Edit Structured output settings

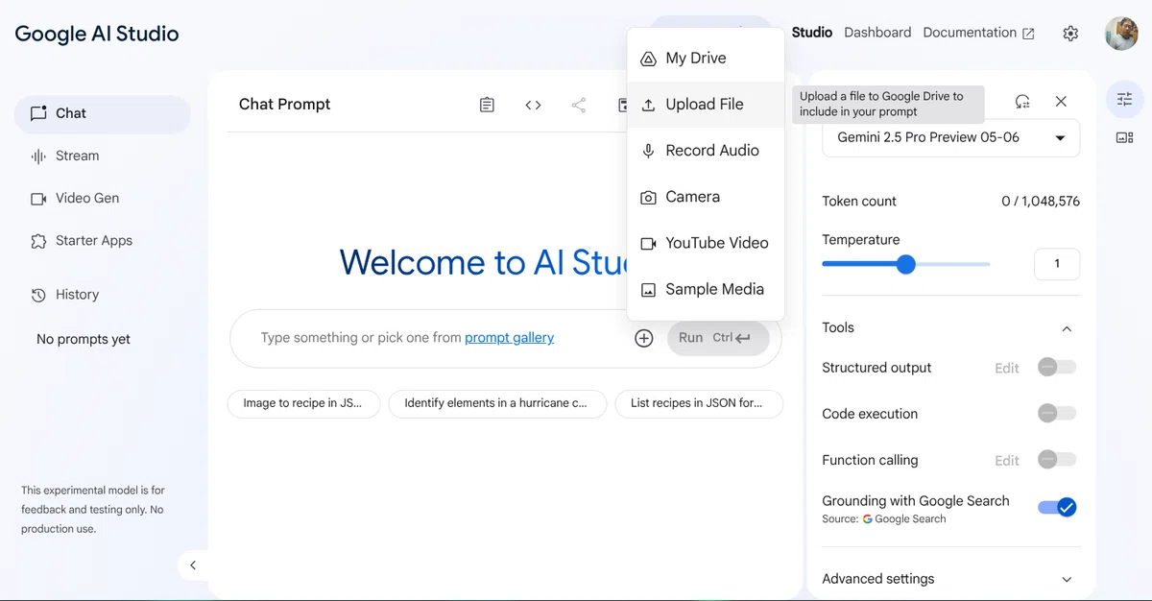[1007, 368]
